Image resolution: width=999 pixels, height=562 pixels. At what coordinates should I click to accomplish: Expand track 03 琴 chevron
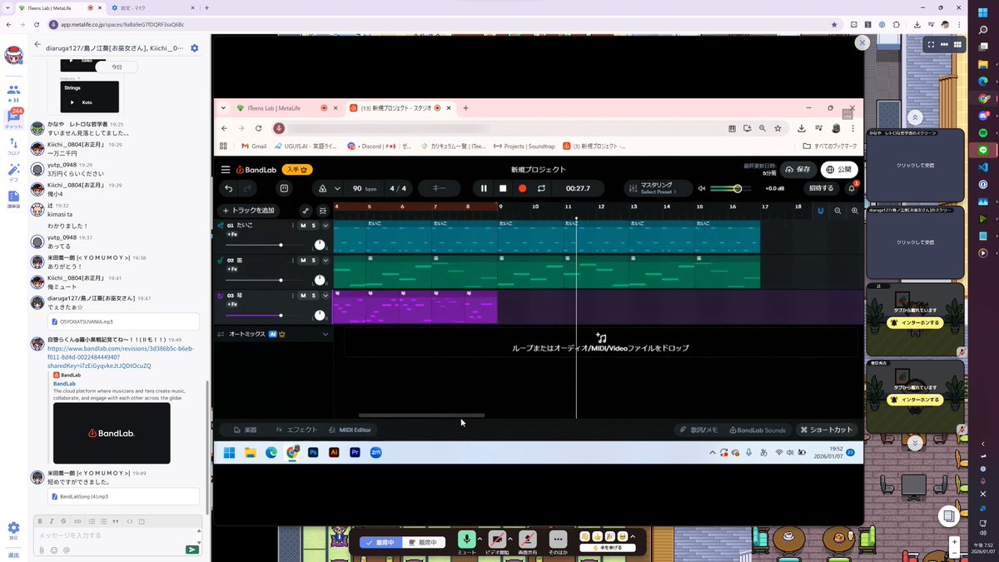(326, 296)
